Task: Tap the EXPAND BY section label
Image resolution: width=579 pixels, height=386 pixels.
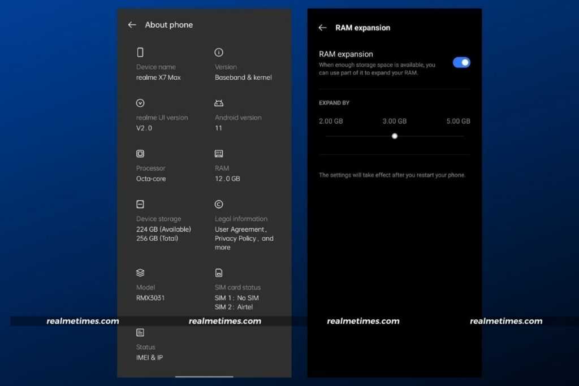Action: click(x=334, y=103)
